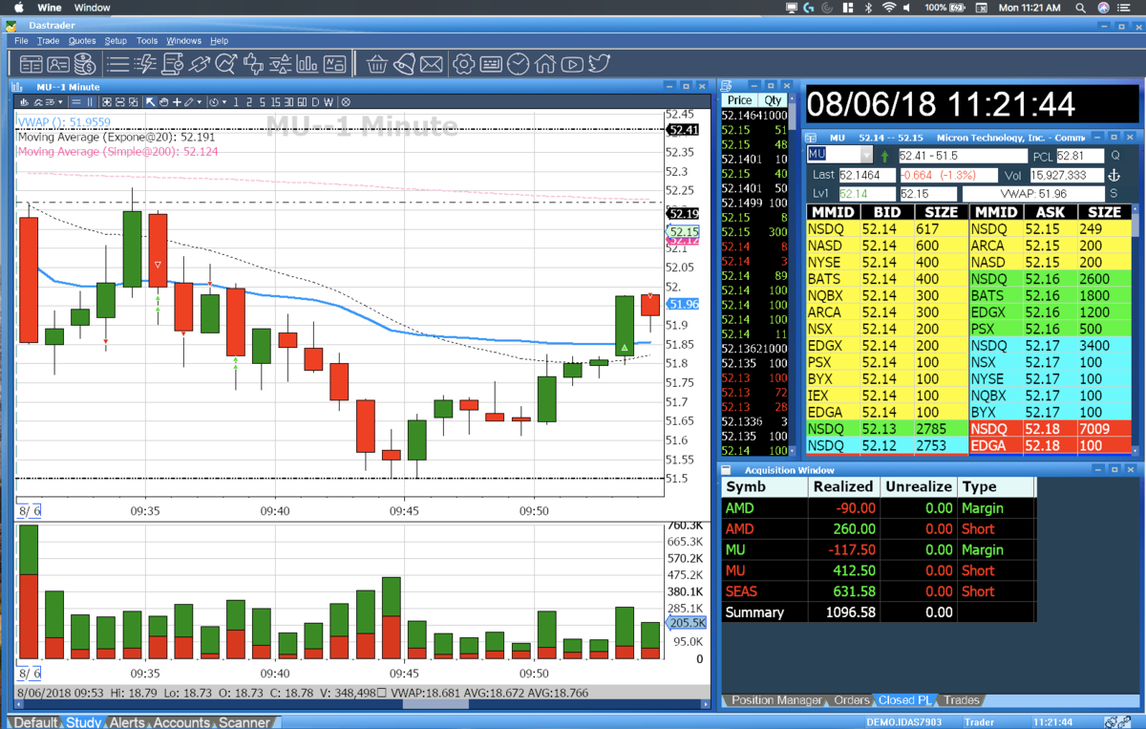The image size is (1146, 729).
Task: Expand the MU symbol dropdown
Action: pyautogui.click(x=866, y=155)
